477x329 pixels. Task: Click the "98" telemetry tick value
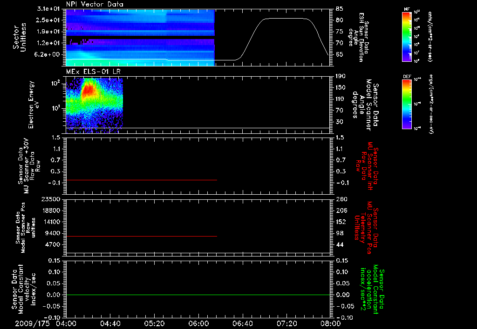pos(340,233)
